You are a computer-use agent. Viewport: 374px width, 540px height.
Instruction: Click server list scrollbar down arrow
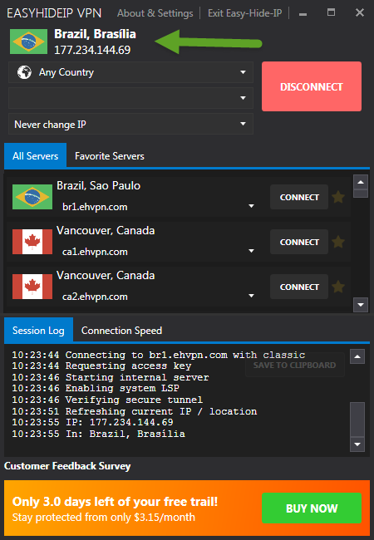pos(361,305)
